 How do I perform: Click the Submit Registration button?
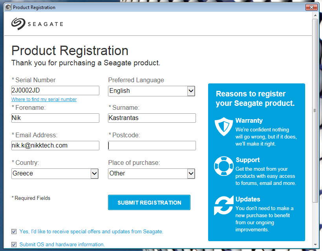[x=149, y=203]
